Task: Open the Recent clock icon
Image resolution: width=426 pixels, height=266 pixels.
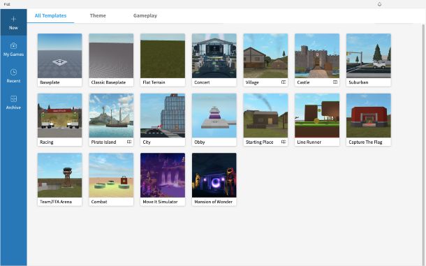Action: pyautogui.click(x=13, y=72)
